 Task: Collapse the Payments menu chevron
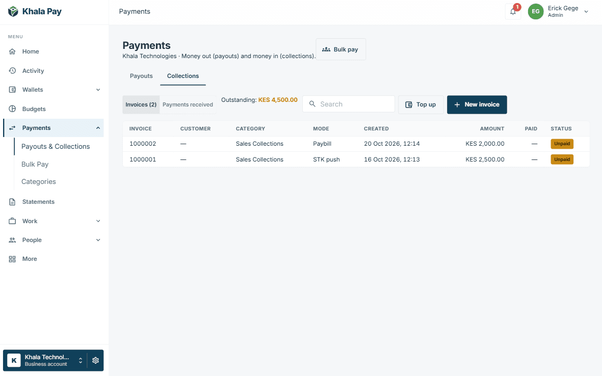tap(98, 128)
